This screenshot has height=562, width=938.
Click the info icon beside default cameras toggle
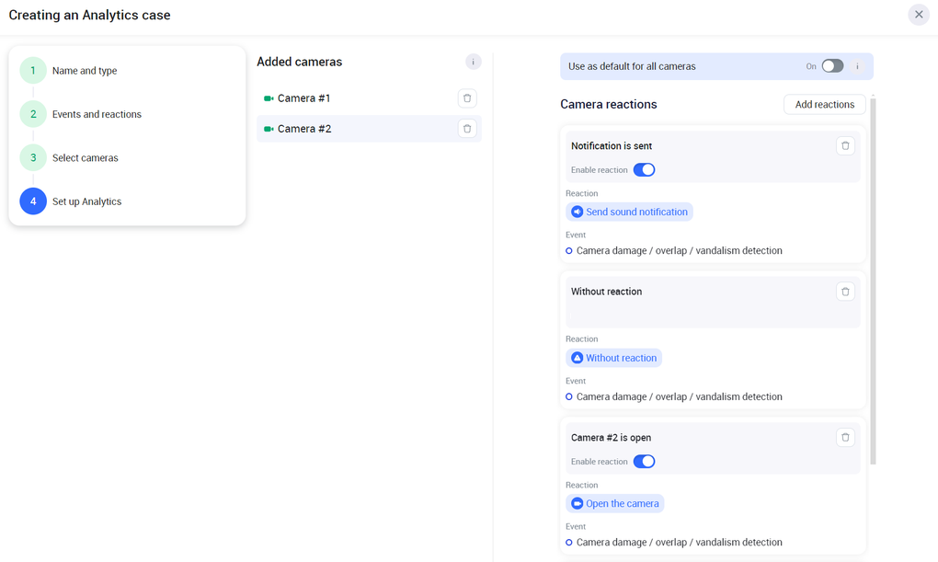coord(857,66)
